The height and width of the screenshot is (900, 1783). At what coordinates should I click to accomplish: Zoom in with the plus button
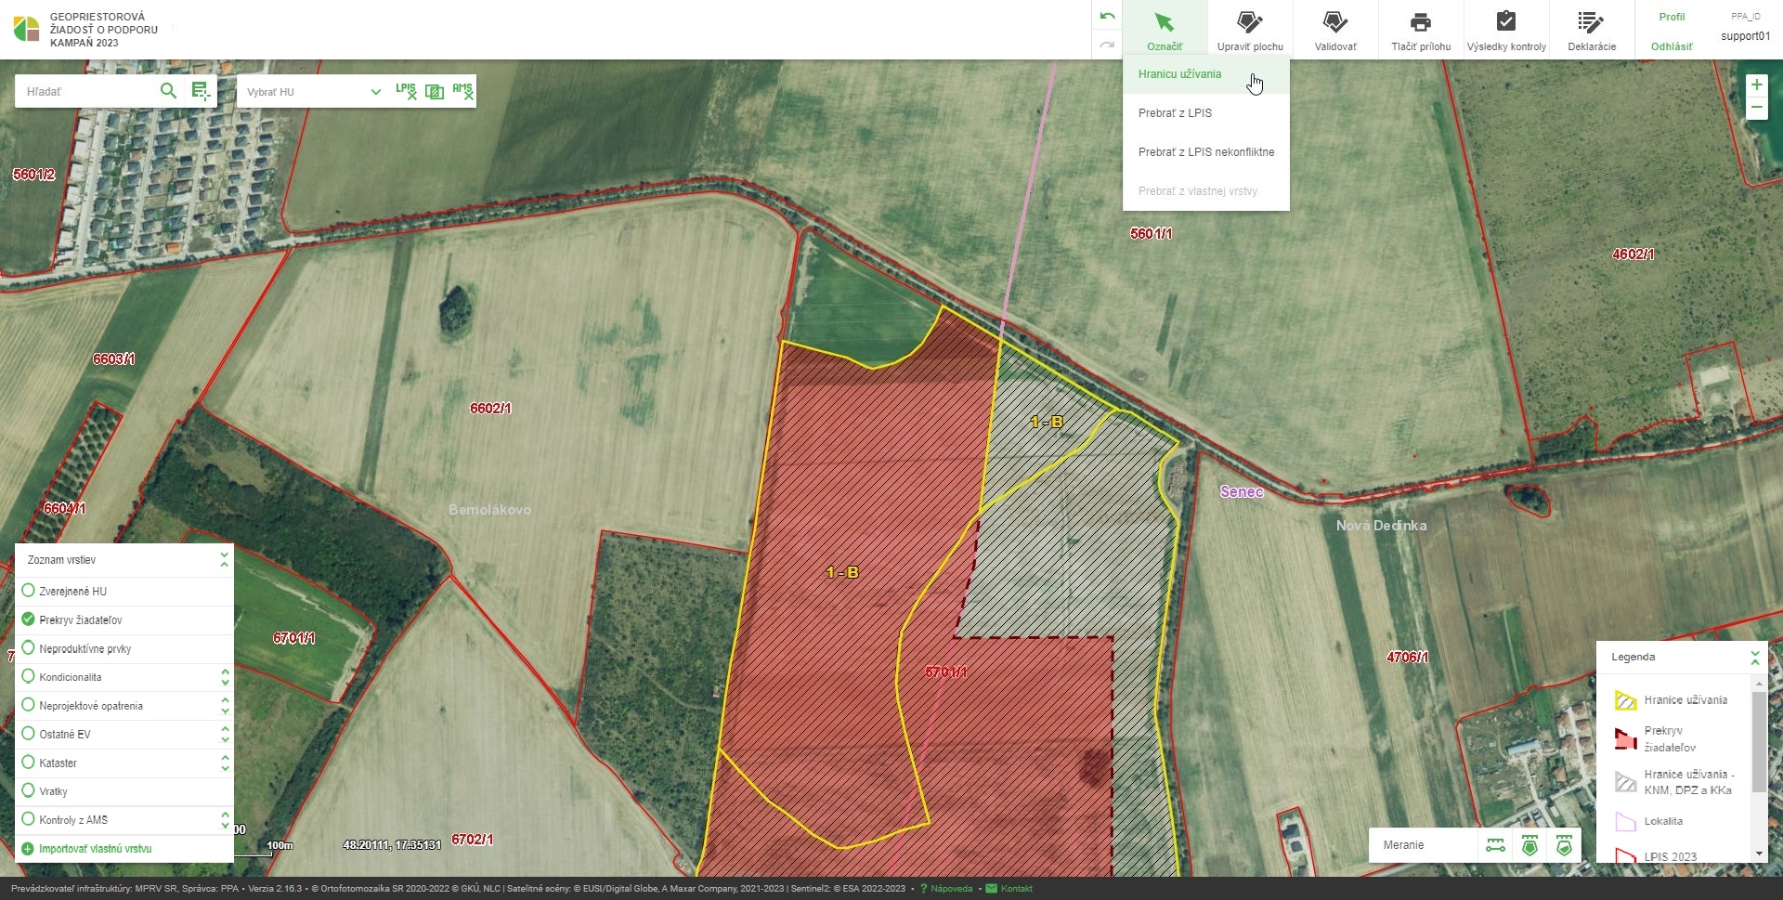(x=1756, y=85)
